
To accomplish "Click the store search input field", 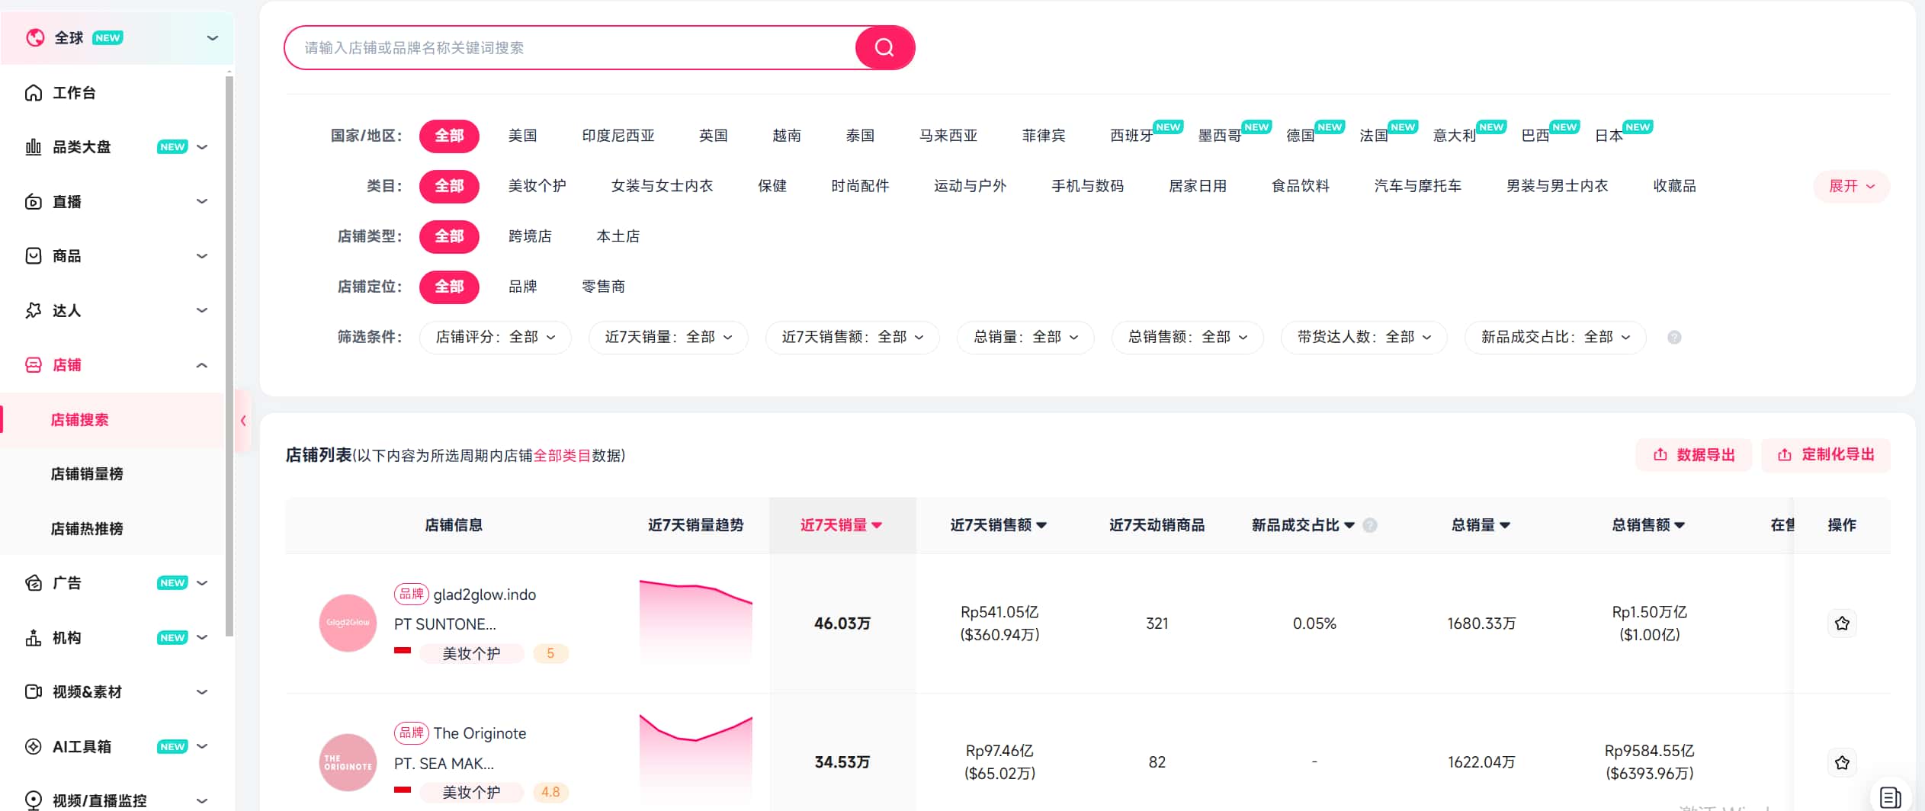I will click(x=572, y=47).
